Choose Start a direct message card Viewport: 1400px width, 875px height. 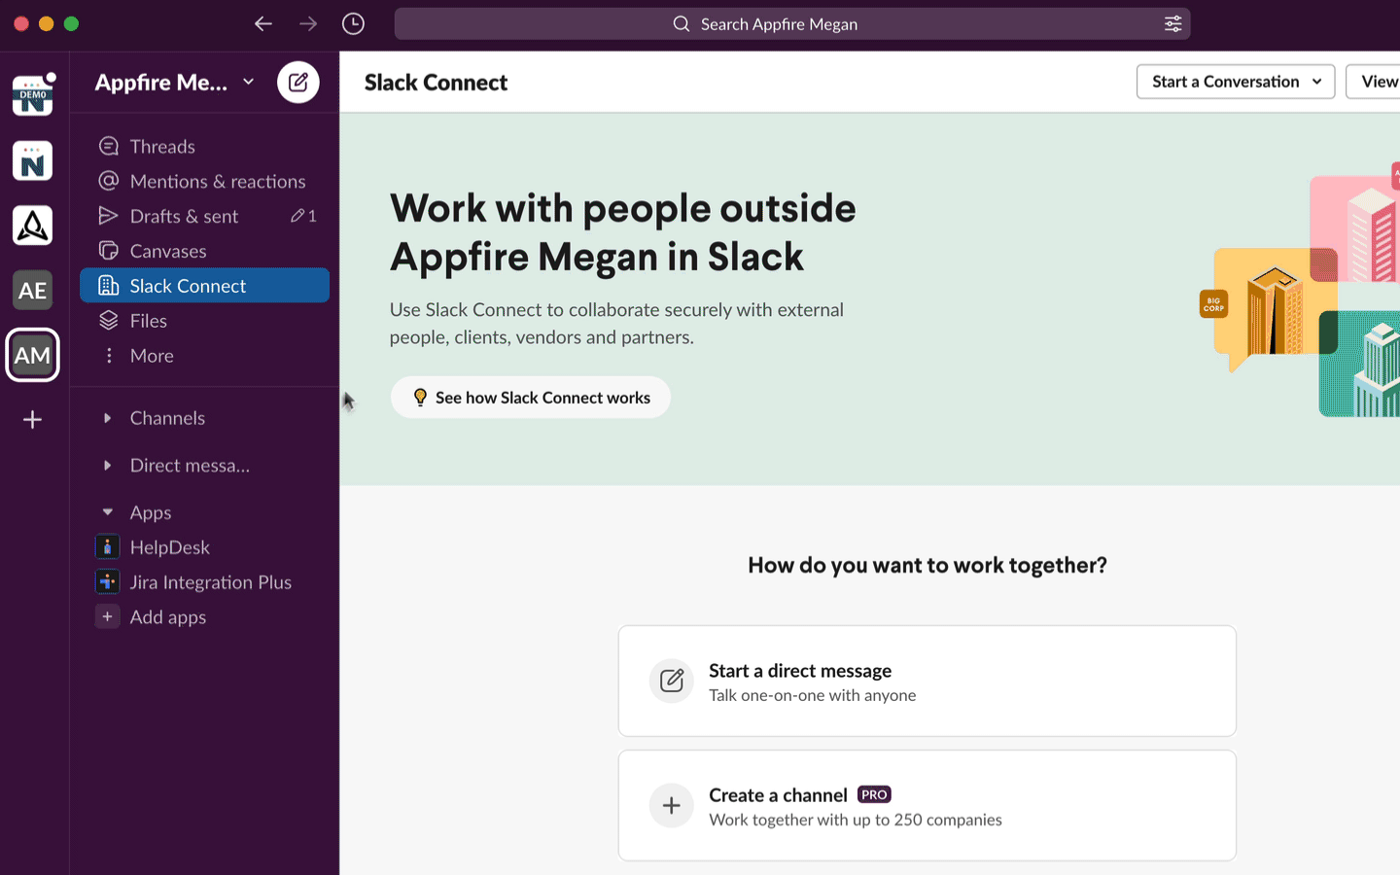pos(927,681)
